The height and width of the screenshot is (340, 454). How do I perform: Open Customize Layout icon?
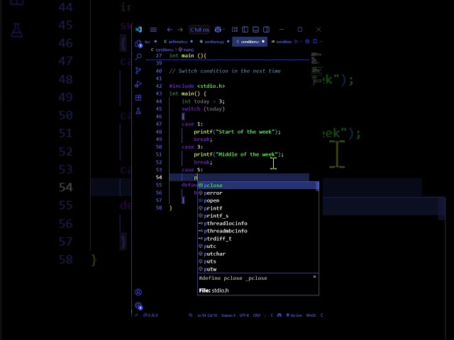tap(235, 30)
